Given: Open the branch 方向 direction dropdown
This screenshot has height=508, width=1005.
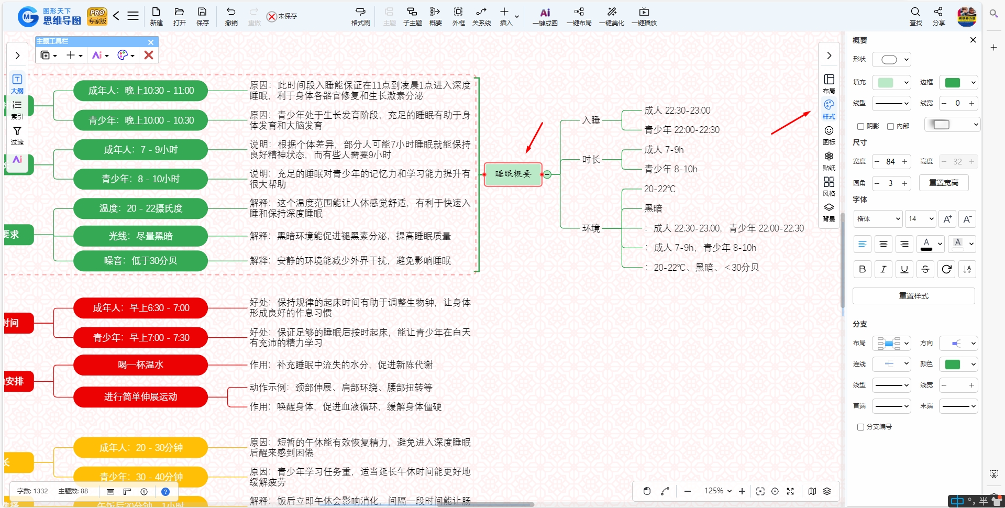Looking at the screenshot, I should [x=958, y=343].
